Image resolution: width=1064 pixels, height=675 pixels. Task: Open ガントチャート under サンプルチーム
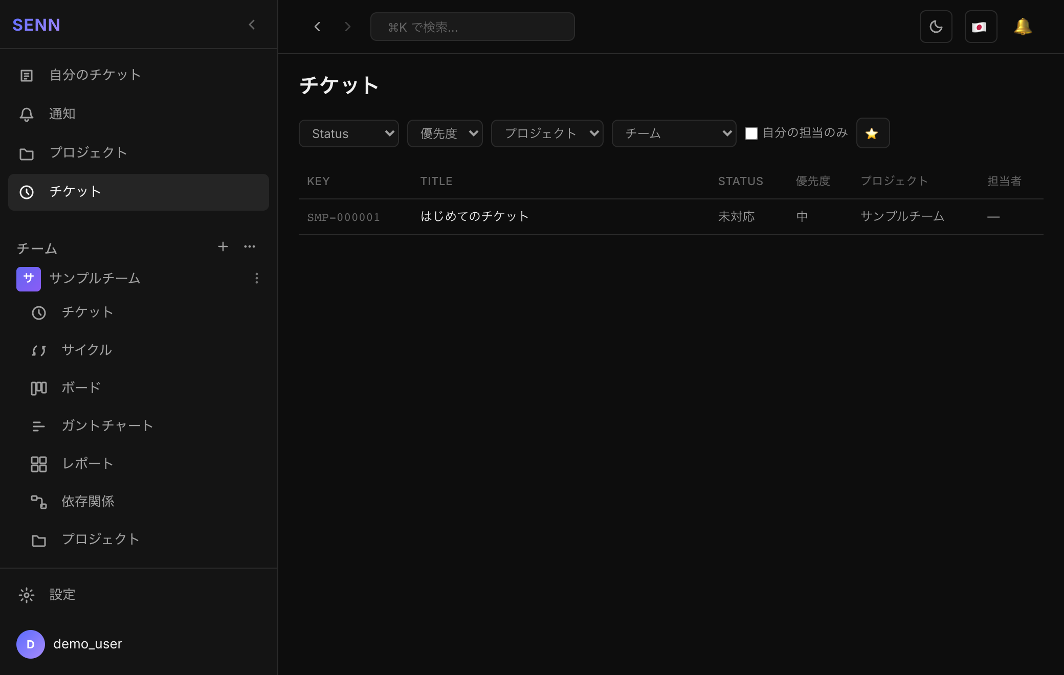145,425
